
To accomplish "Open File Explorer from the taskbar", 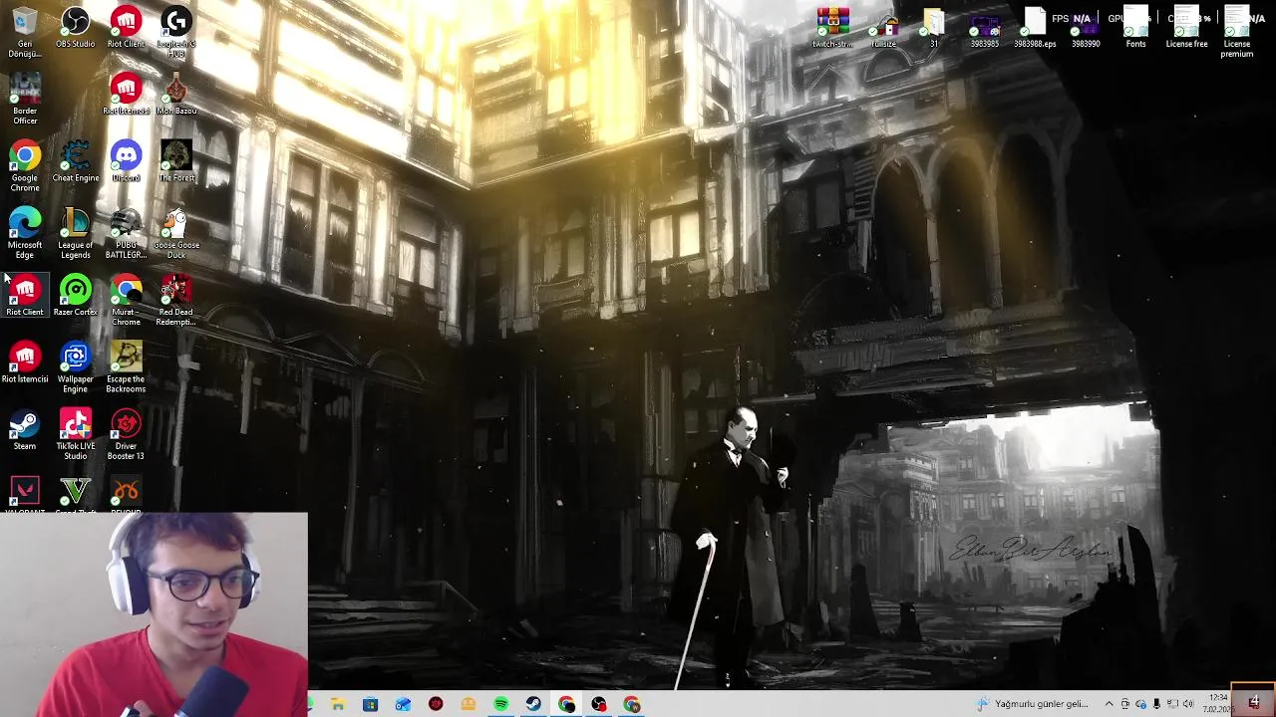I will coord(338,704).
